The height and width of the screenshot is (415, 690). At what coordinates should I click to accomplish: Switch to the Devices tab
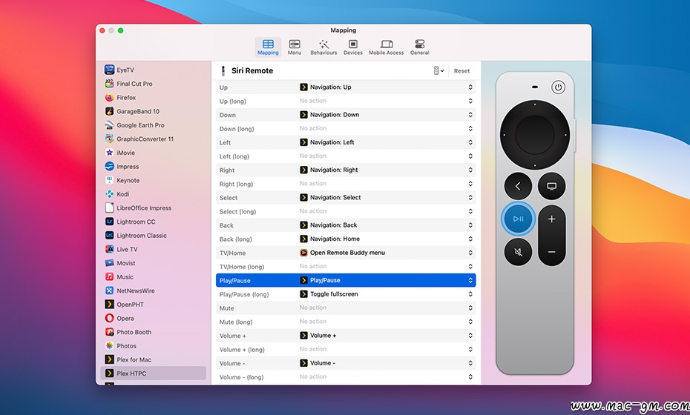click(353, 47)
